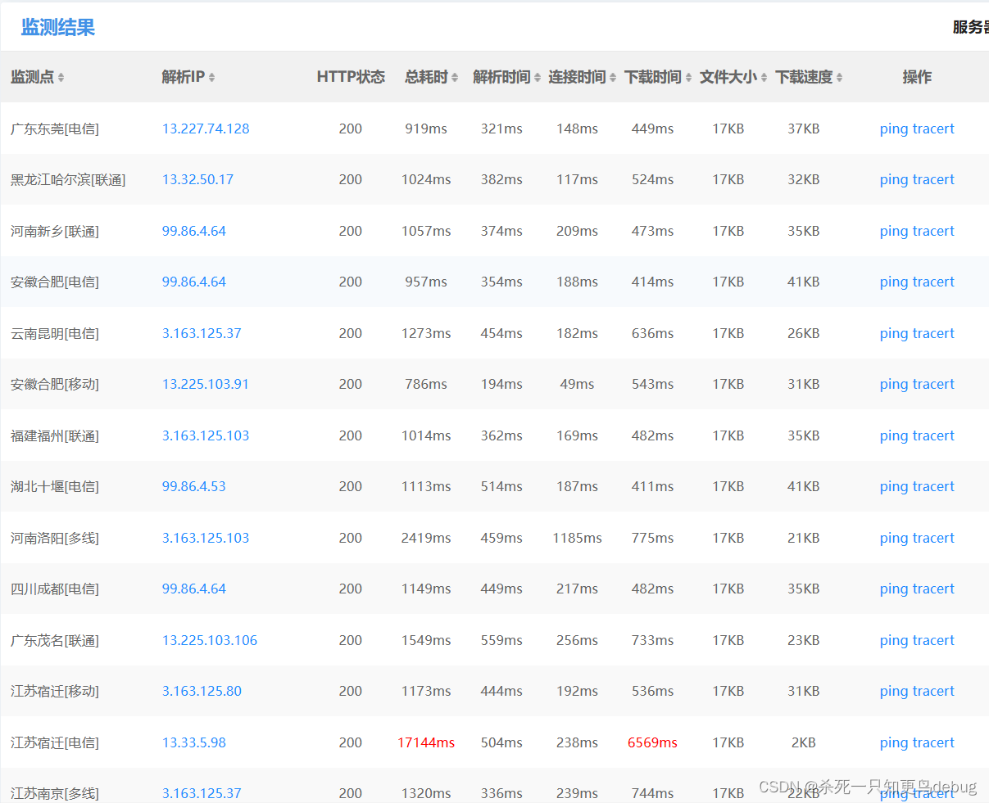Run tracert for 江苏宿迁[移动]

(x=933, y=691)
